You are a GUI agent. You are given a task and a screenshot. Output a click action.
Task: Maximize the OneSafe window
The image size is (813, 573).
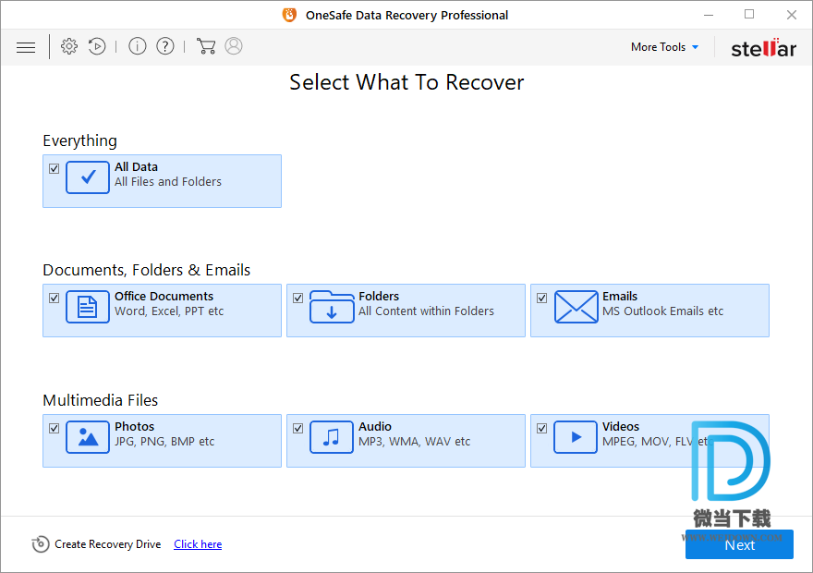(x=749, y=15)
